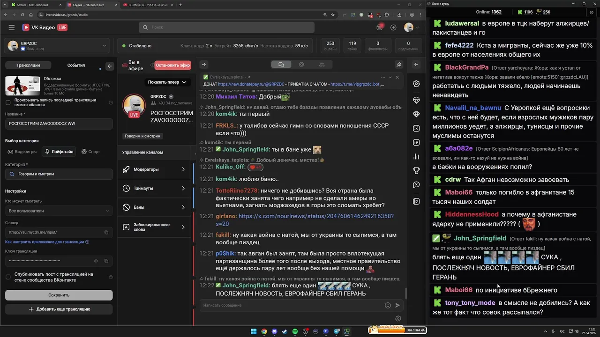
Task: Open the hamburger menu beside VK Видео
Action: (x=11, y=28)
